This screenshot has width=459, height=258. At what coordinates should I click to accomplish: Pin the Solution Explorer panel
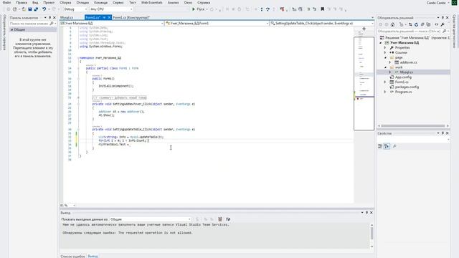pyautogui.click(x=443, y=18)
